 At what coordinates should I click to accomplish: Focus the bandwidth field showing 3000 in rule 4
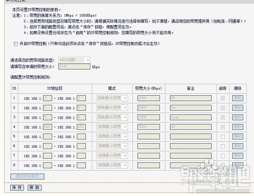(x=149, y=127)
